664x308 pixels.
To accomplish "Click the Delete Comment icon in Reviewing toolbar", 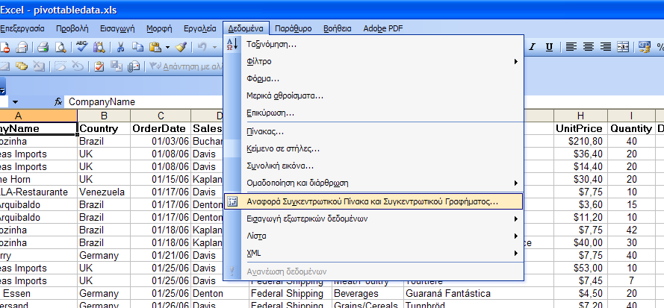I will click(39, 66).
